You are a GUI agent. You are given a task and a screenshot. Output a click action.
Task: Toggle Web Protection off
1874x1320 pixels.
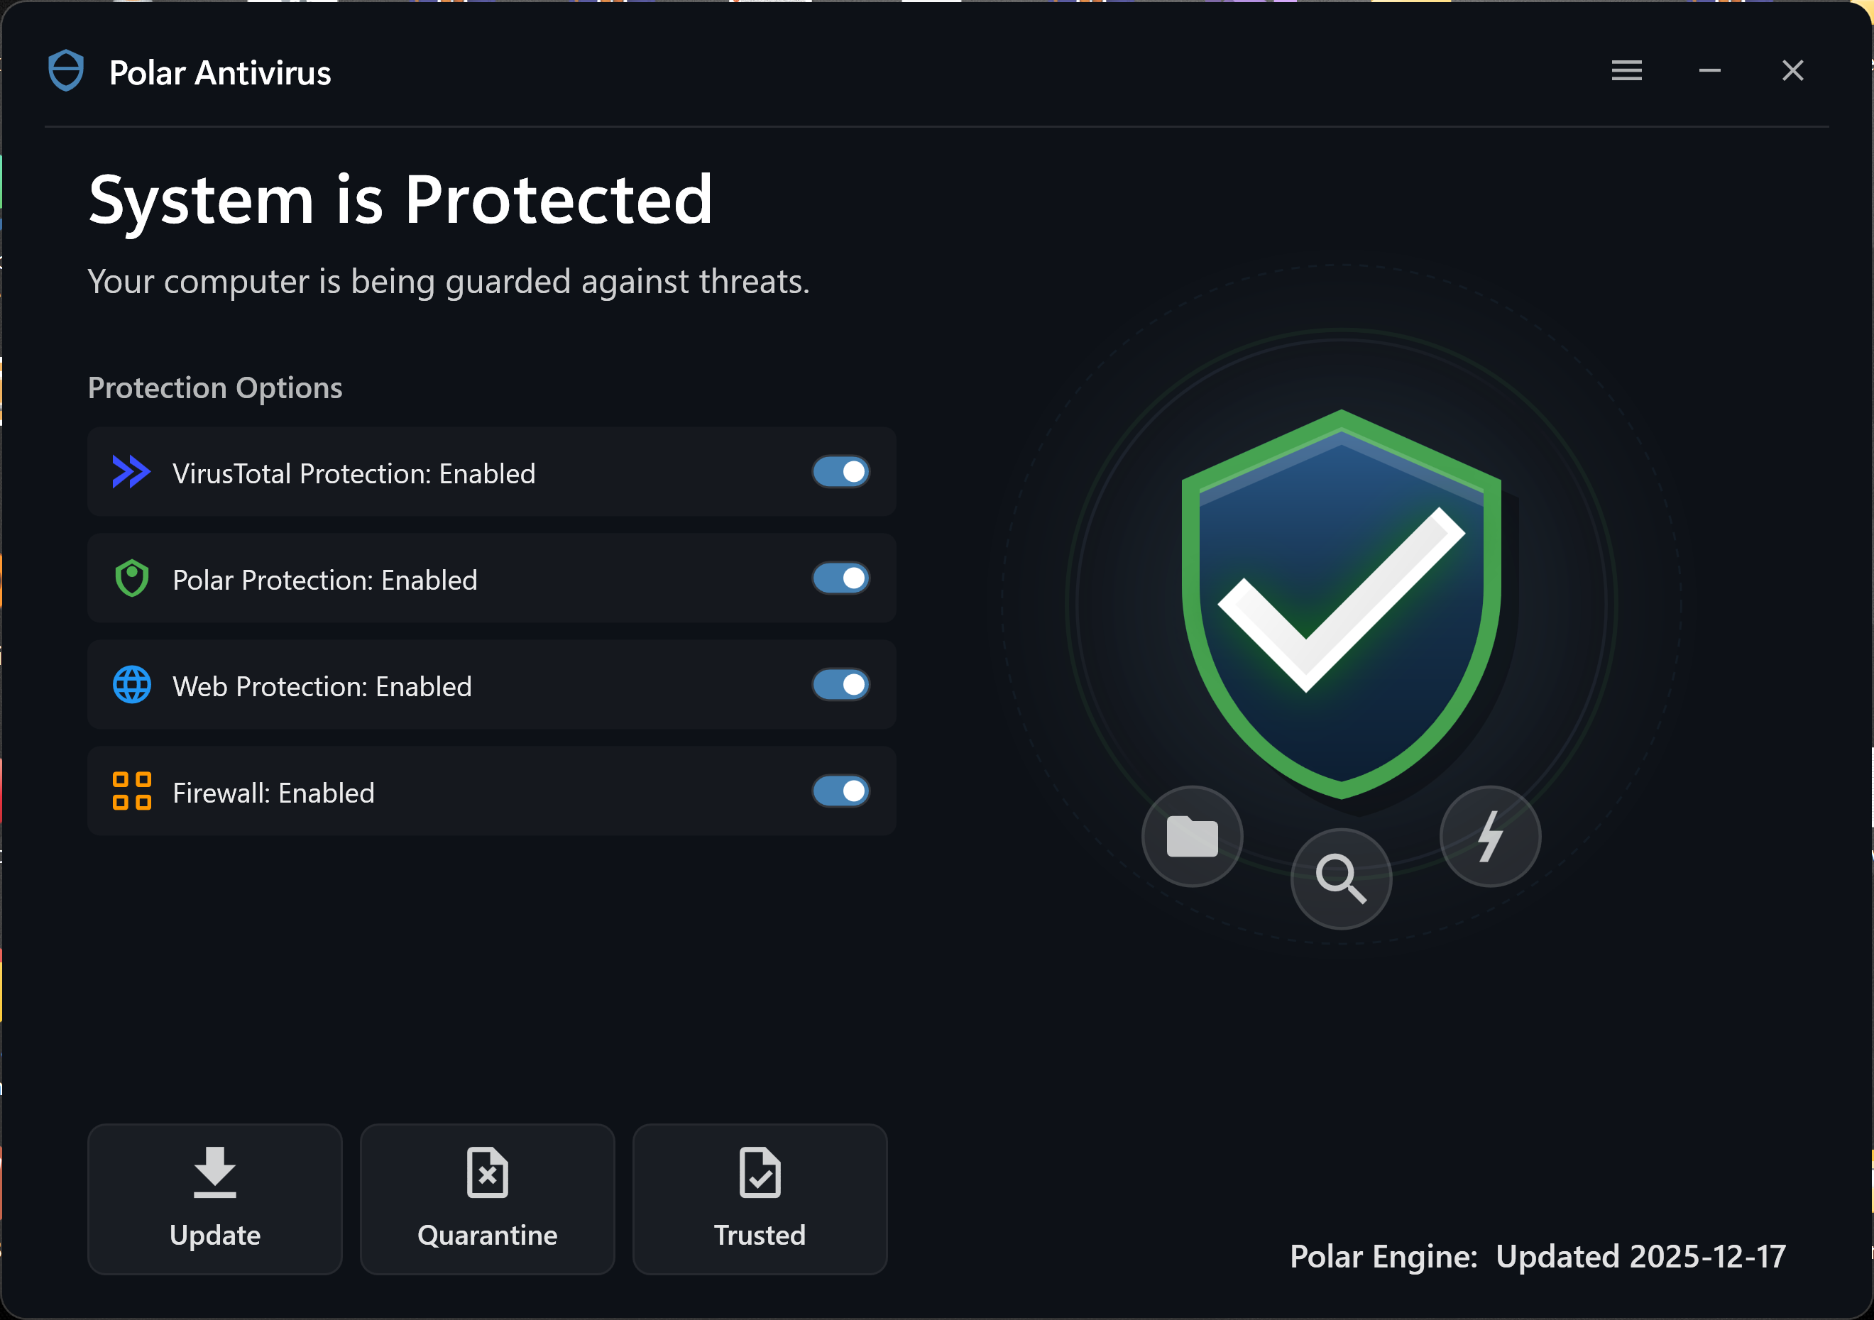840,686
